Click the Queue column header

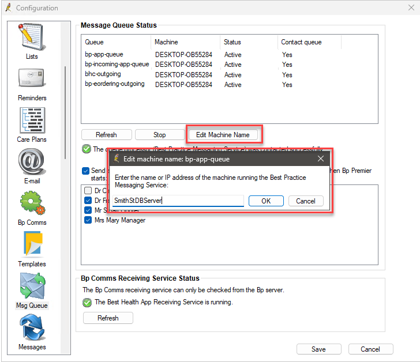pyautogui.click(x=117, y=42)
